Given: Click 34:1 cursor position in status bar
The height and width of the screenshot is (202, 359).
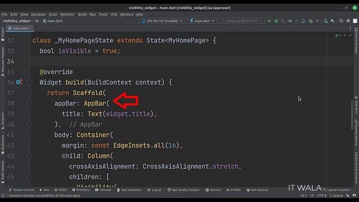Looking at the screenshot, I should point(303,196).
